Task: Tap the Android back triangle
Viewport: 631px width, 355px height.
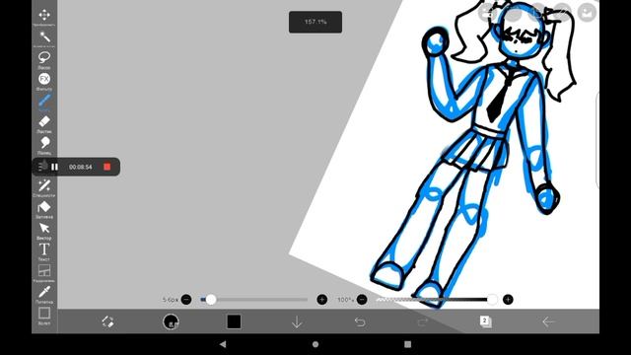Action: click(x=223, y=344)
